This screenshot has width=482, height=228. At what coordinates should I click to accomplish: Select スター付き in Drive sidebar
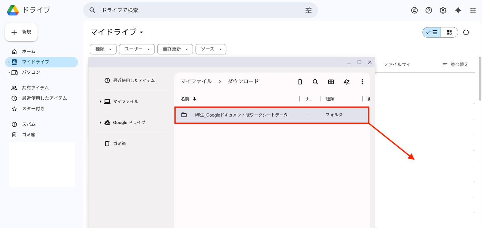point(33,108)
